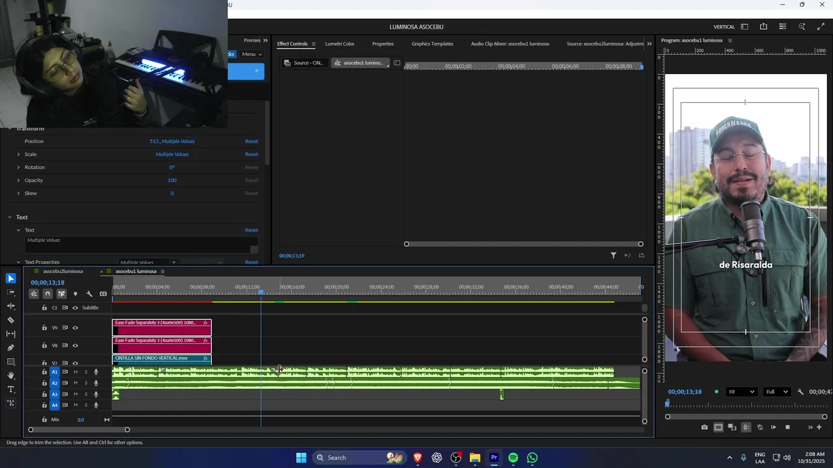Image resolution: width=833 pixels, height=468 pixels.
Task: Switch to the Properties tab
Action: click(383, 44)
